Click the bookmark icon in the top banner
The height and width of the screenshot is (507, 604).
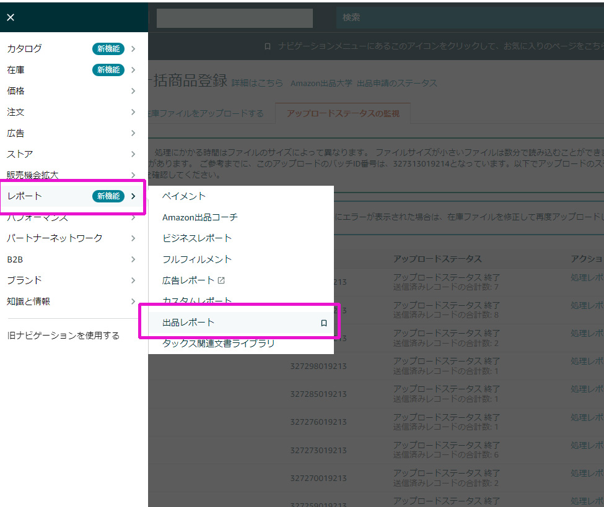(x=268, y=46)
